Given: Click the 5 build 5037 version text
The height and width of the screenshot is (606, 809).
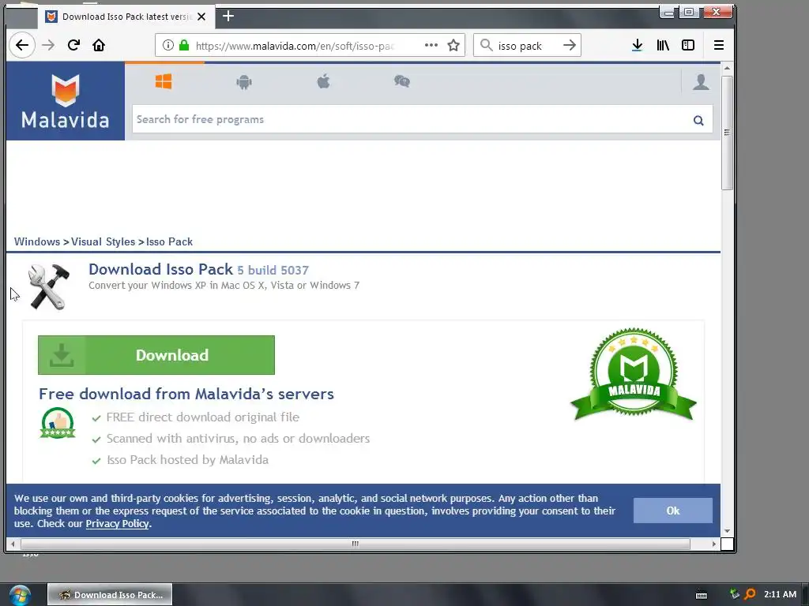Looking at the screenshot, I should [x=273, y=270].
